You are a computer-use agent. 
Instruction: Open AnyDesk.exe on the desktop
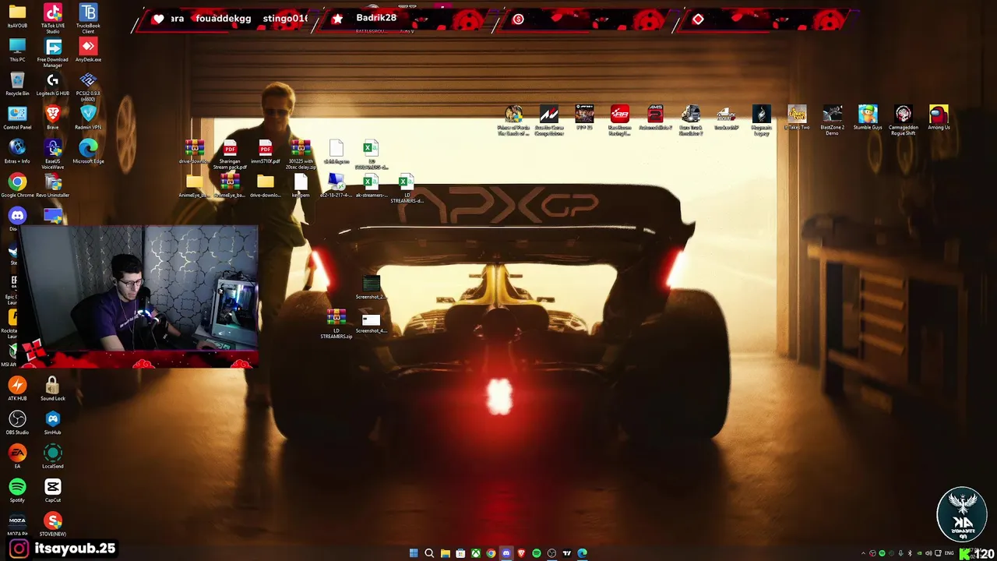(x=88, y=50)
